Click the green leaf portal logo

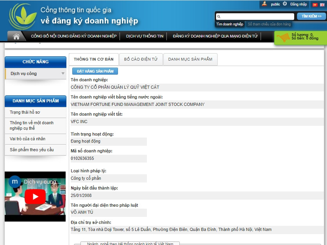click(x=23, y=16)
